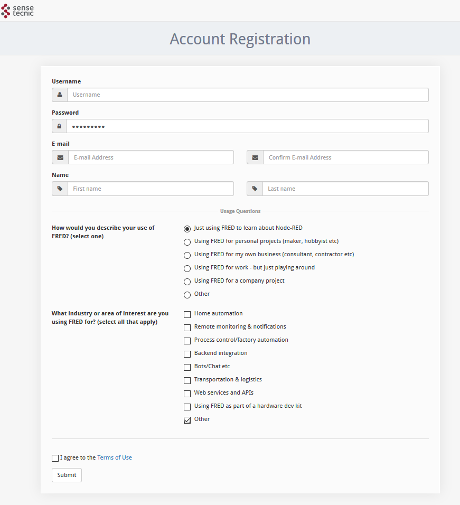
Task: Click the Sense Tecnic logo
Action: click(17, 11)
